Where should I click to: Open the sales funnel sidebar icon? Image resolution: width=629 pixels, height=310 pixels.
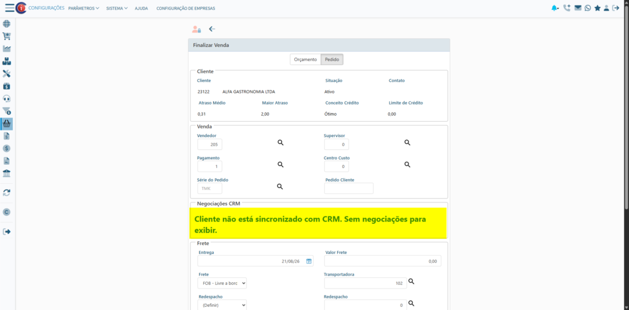[7, 111]
